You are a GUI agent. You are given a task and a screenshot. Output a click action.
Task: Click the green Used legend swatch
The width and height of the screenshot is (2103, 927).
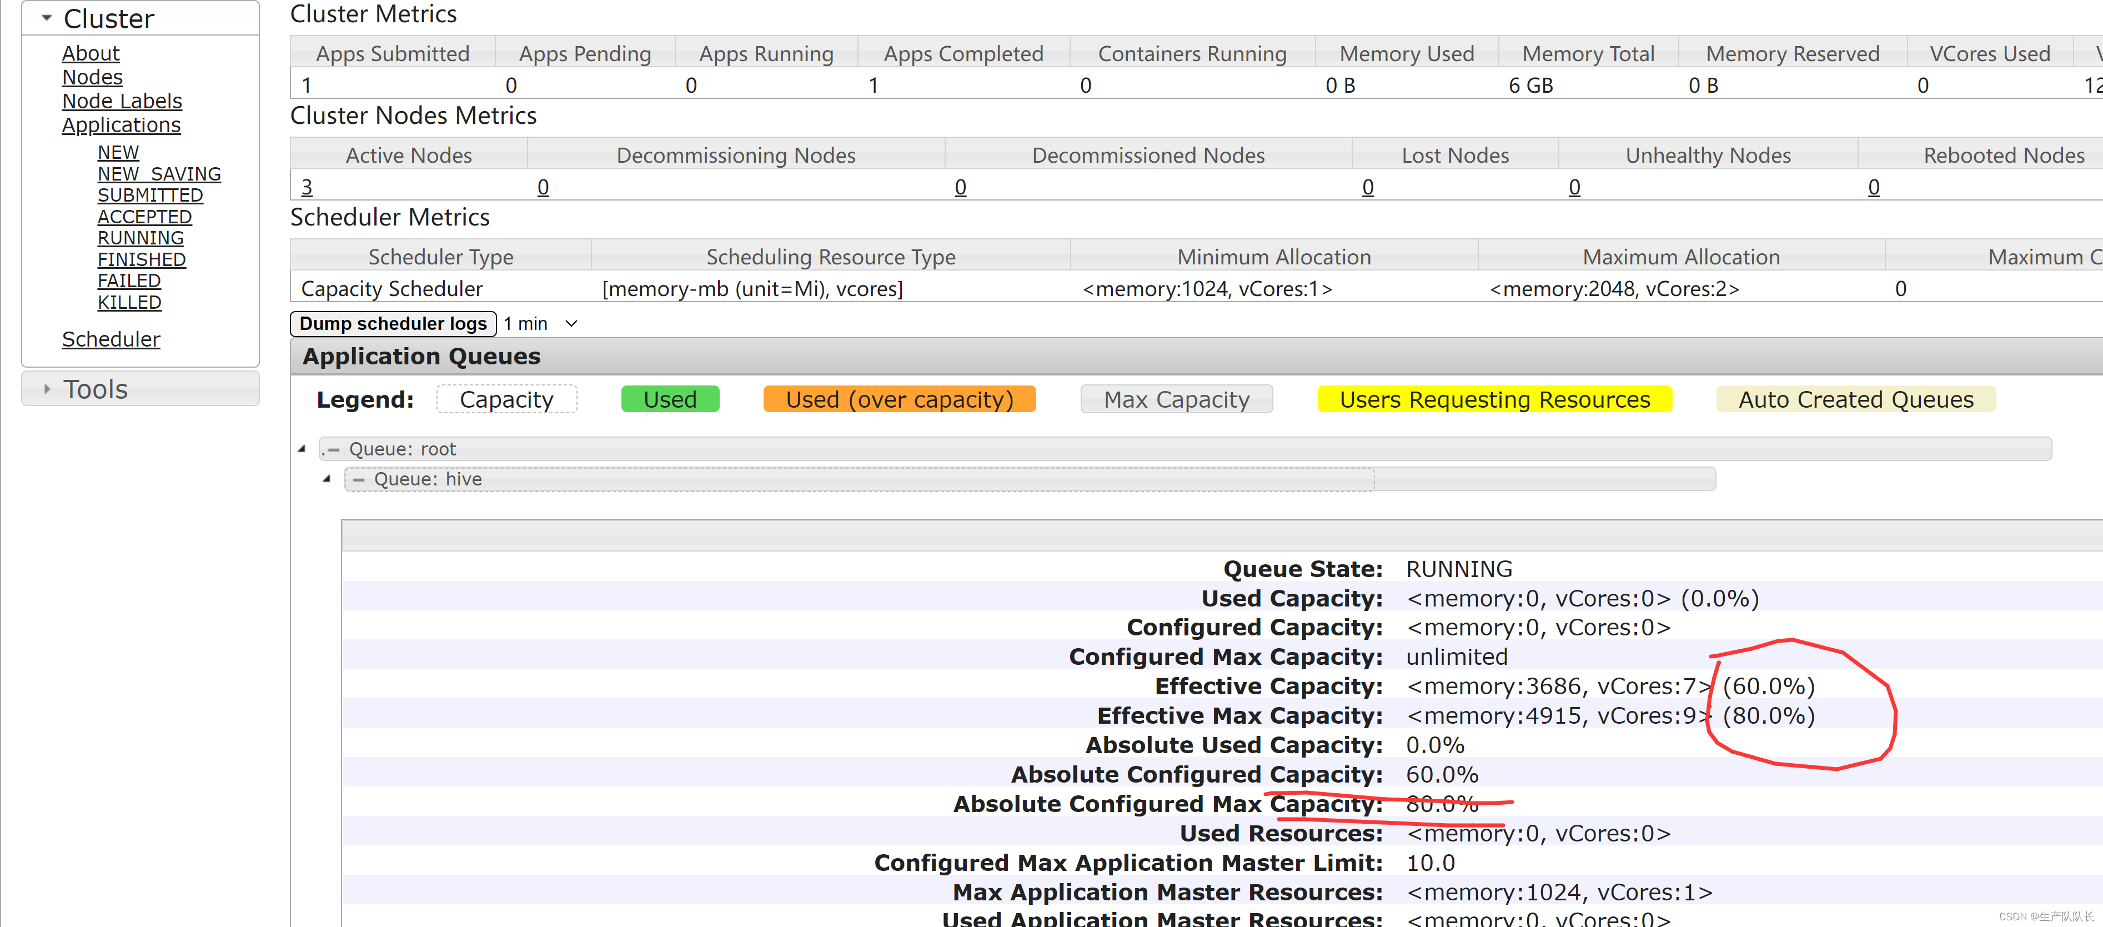[x=669, y=399]
